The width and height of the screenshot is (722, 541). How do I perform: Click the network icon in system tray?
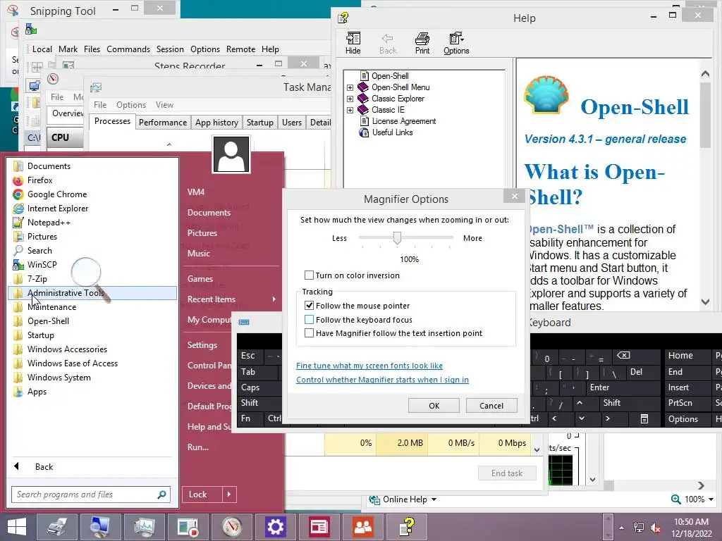point(639,528)
